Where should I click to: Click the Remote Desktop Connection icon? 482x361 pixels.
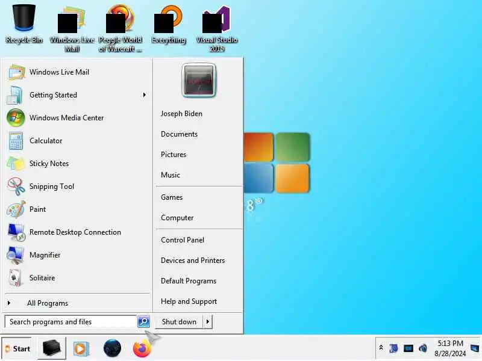pyautogui.click(x=16, y=232)
